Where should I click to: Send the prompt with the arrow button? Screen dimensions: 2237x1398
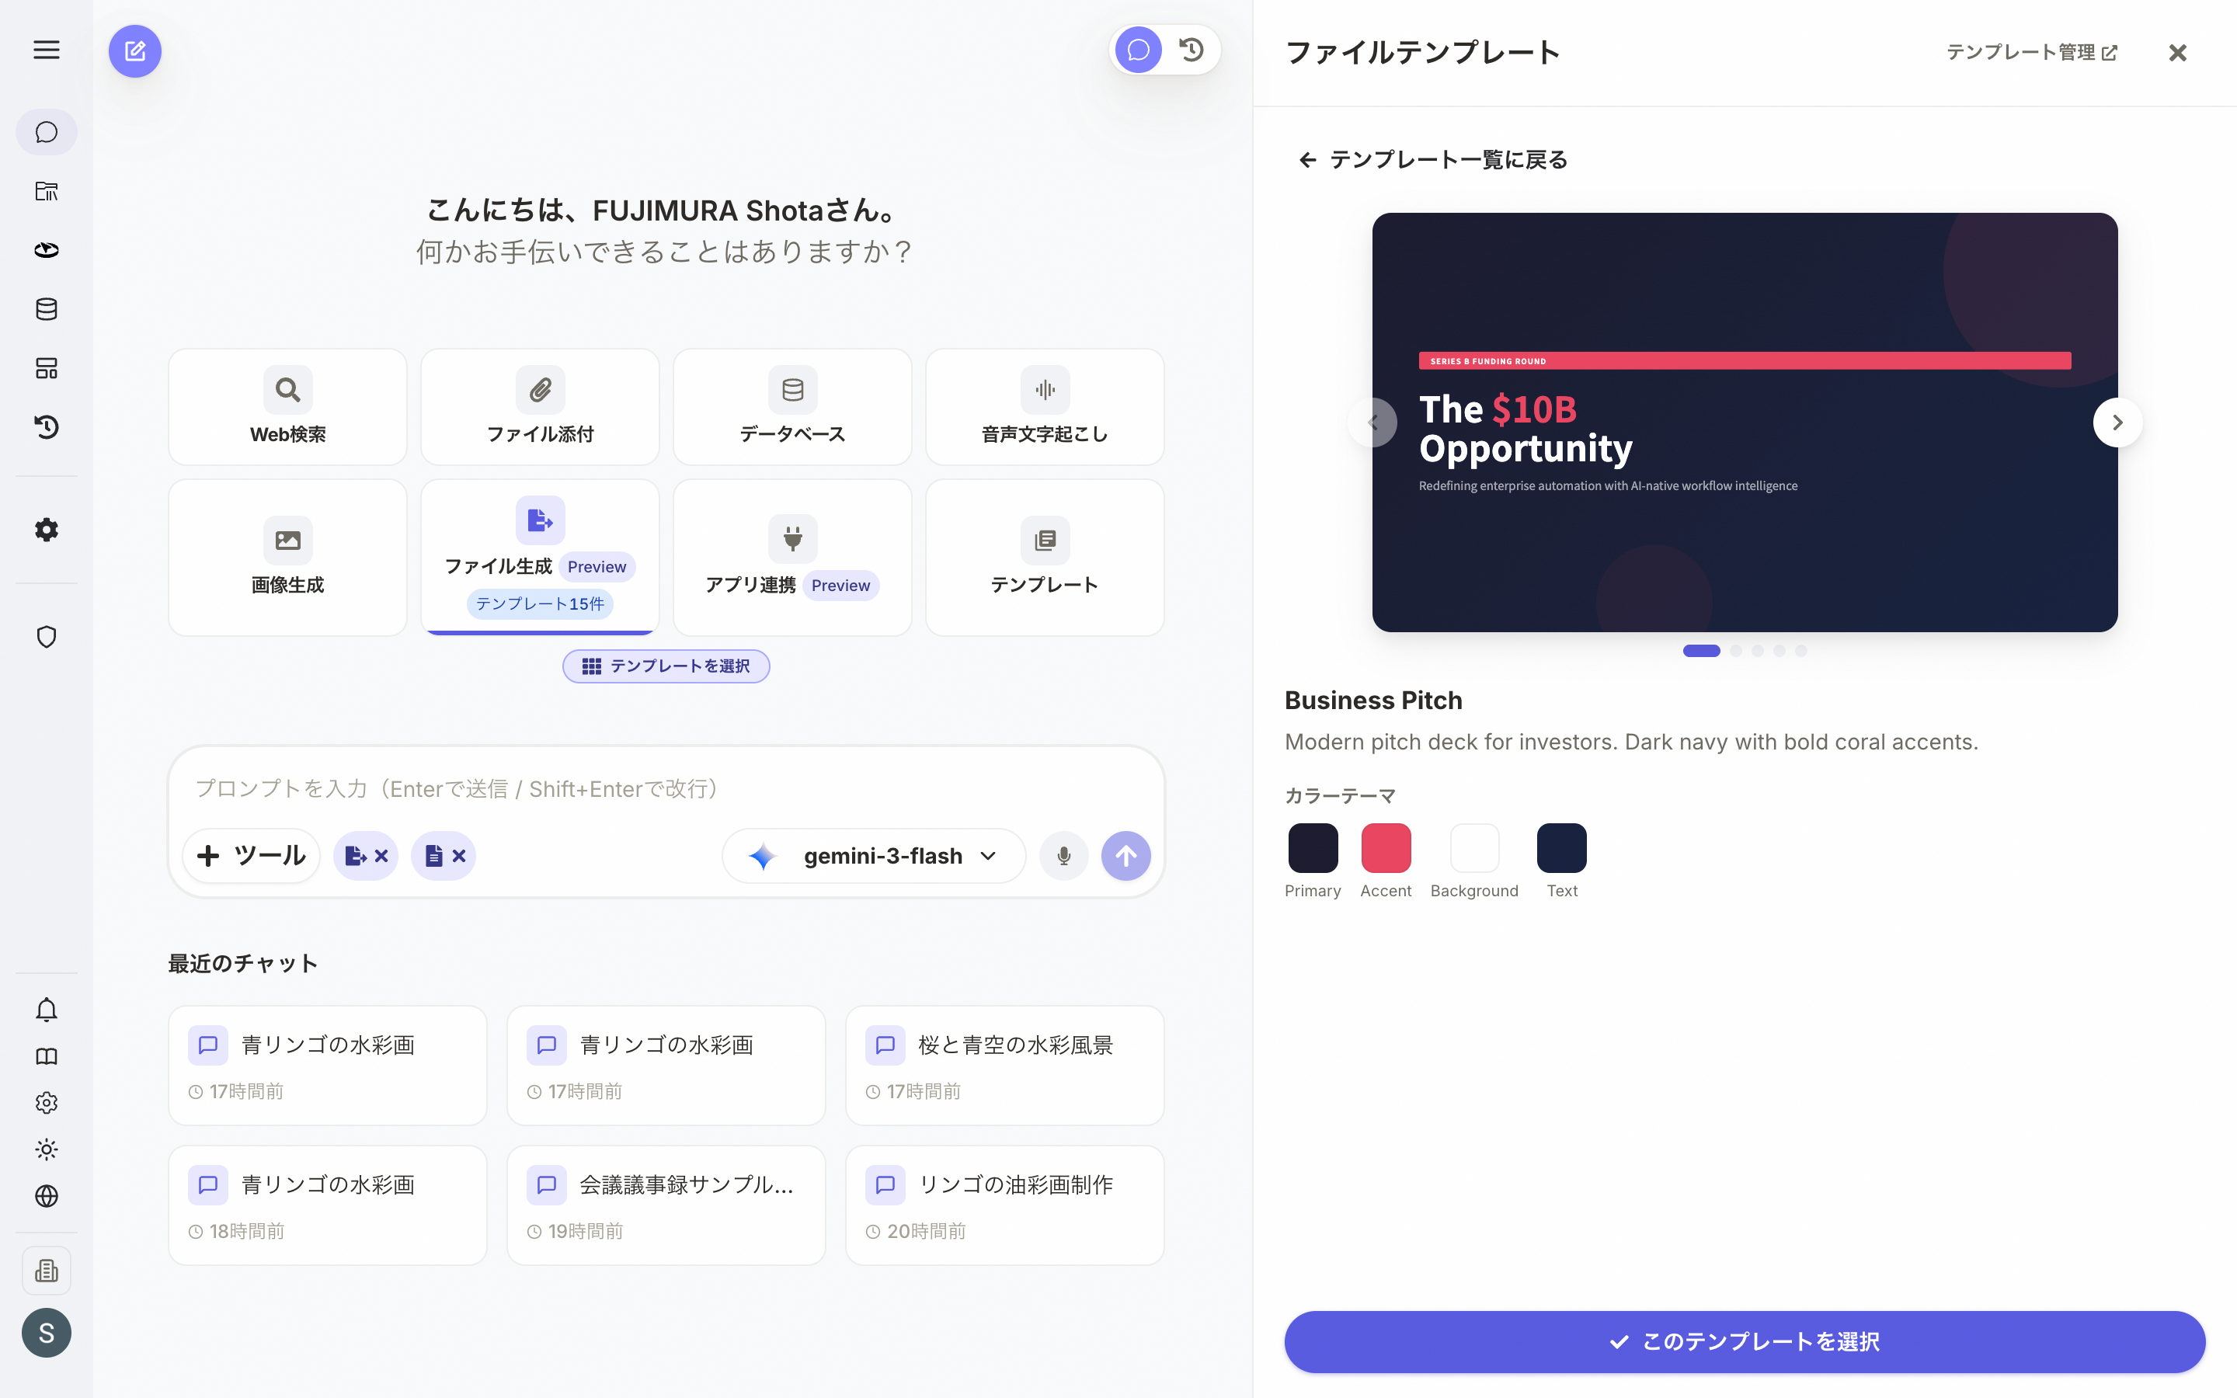1126,856
